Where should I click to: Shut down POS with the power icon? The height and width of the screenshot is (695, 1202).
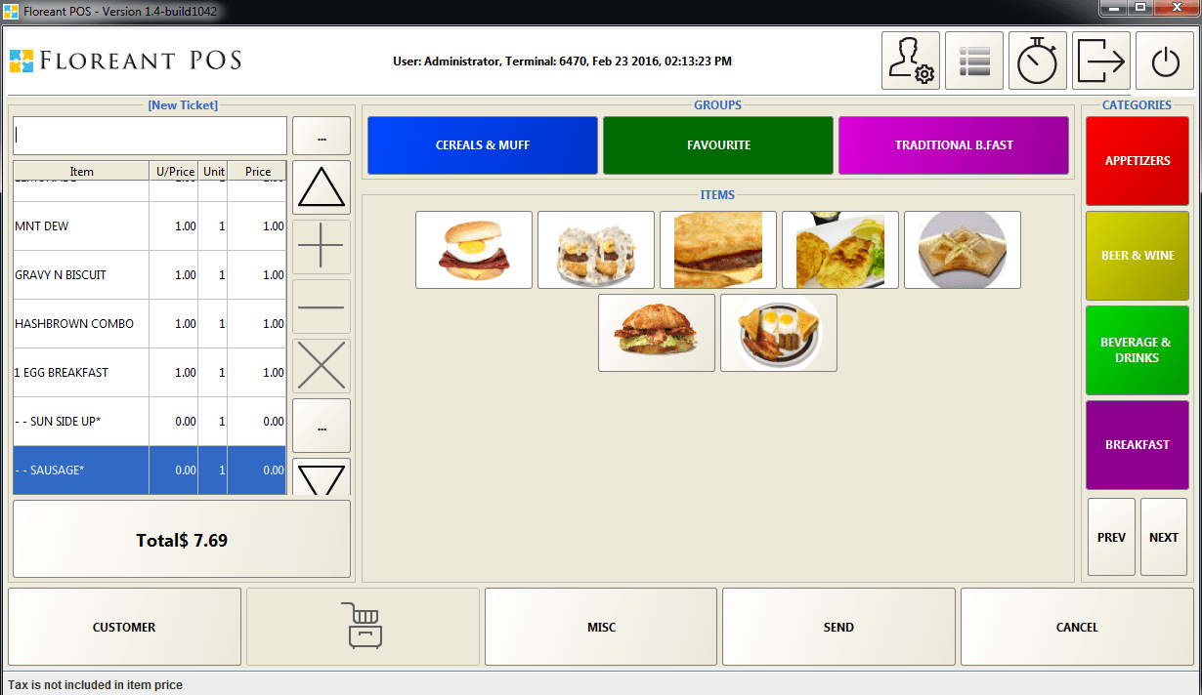tap(1164, 60)
